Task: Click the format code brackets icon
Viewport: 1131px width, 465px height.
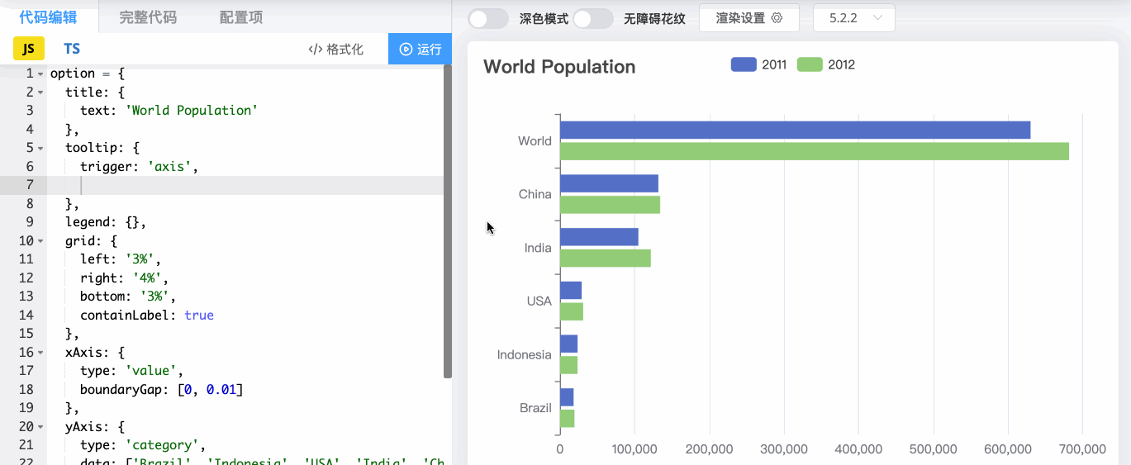Action: (315, 50)
